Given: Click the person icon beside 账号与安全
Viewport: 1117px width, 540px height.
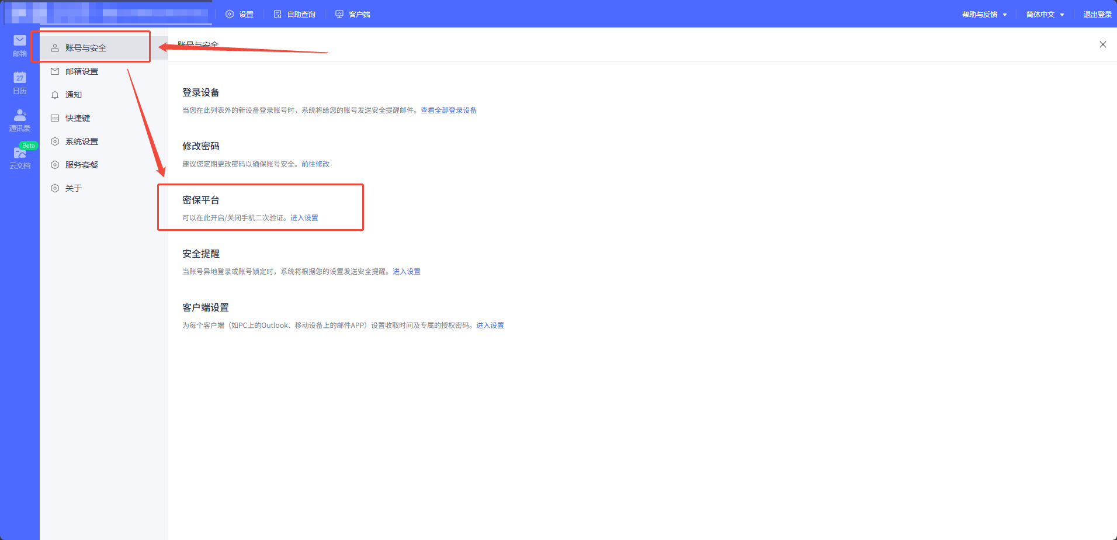Looking at the screenshot, I should 55,48.
